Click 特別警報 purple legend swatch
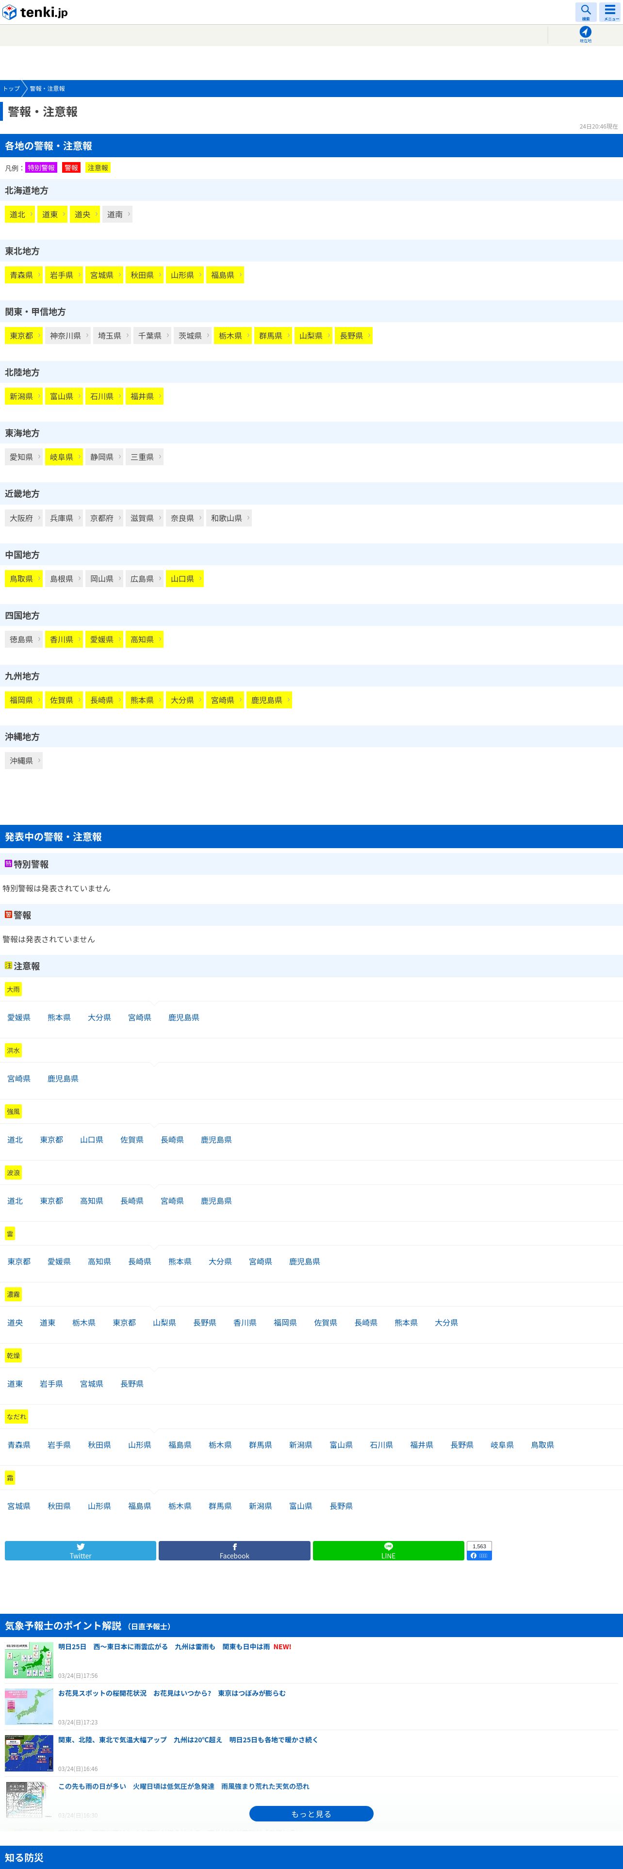Image resolution: width=623 pixels, height=1869 pixels. tap(41, 167)
